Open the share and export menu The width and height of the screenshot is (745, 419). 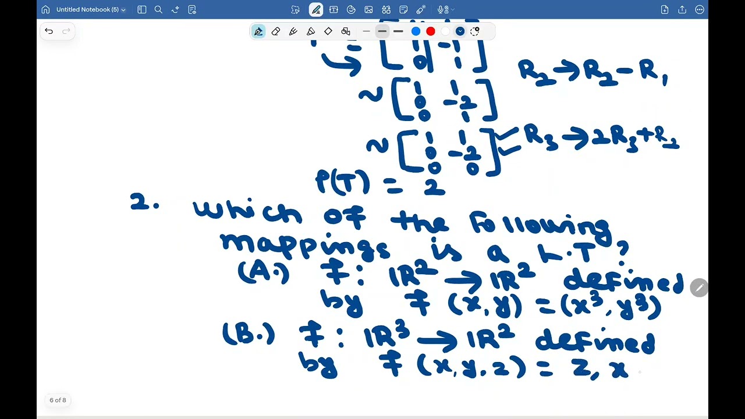(x=682, y=9)
